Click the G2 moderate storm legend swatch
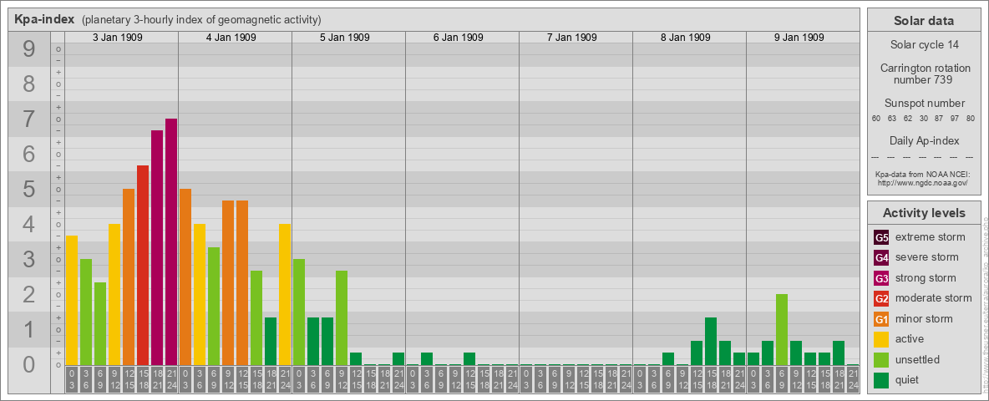 pyautogui.click(x=881, y=298)
